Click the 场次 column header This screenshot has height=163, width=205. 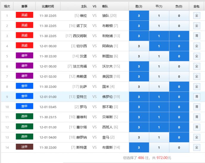(x=7, y=6)
